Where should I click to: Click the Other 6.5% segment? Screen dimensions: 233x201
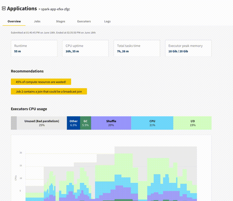click(x=73, y=123)
